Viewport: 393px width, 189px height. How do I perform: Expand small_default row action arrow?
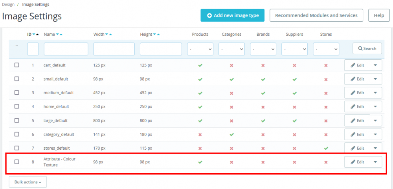coord(375,79)
